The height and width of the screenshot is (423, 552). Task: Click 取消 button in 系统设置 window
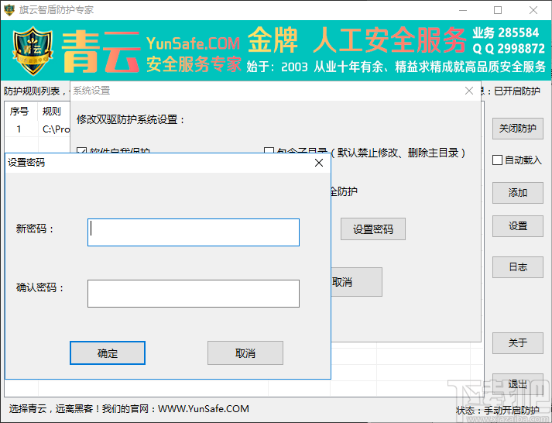356,282
